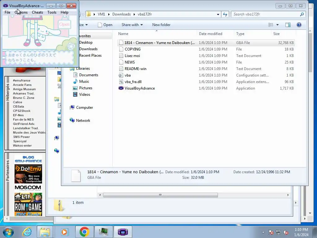Select Network in navigation pane
The height and width of the screenshot is (238, 317).
(x=83, y=121)
